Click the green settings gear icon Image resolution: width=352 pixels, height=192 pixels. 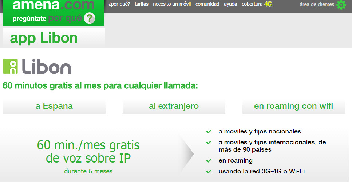coord(341,5)
